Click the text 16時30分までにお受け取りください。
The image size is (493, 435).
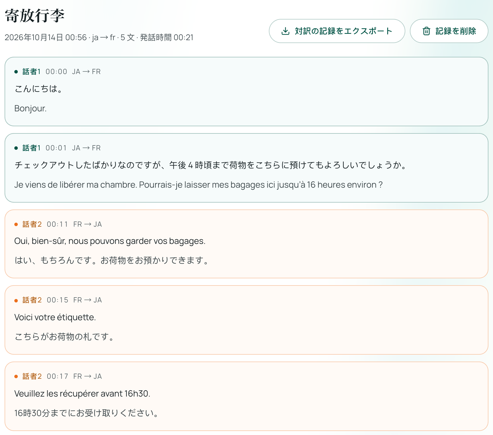click(87, 413)
